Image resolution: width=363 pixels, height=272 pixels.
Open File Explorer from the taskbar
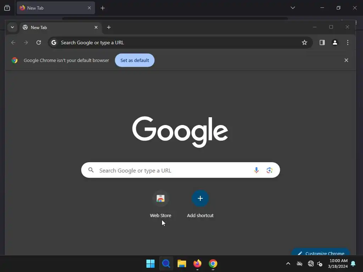182,263
